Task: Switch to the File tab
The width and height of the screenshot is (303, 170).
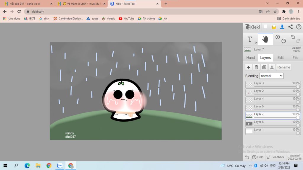Action: tap(295, 58)
